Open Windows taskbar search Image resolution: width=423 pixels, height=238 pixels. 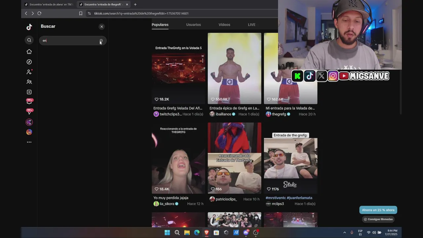pos(177,232)
